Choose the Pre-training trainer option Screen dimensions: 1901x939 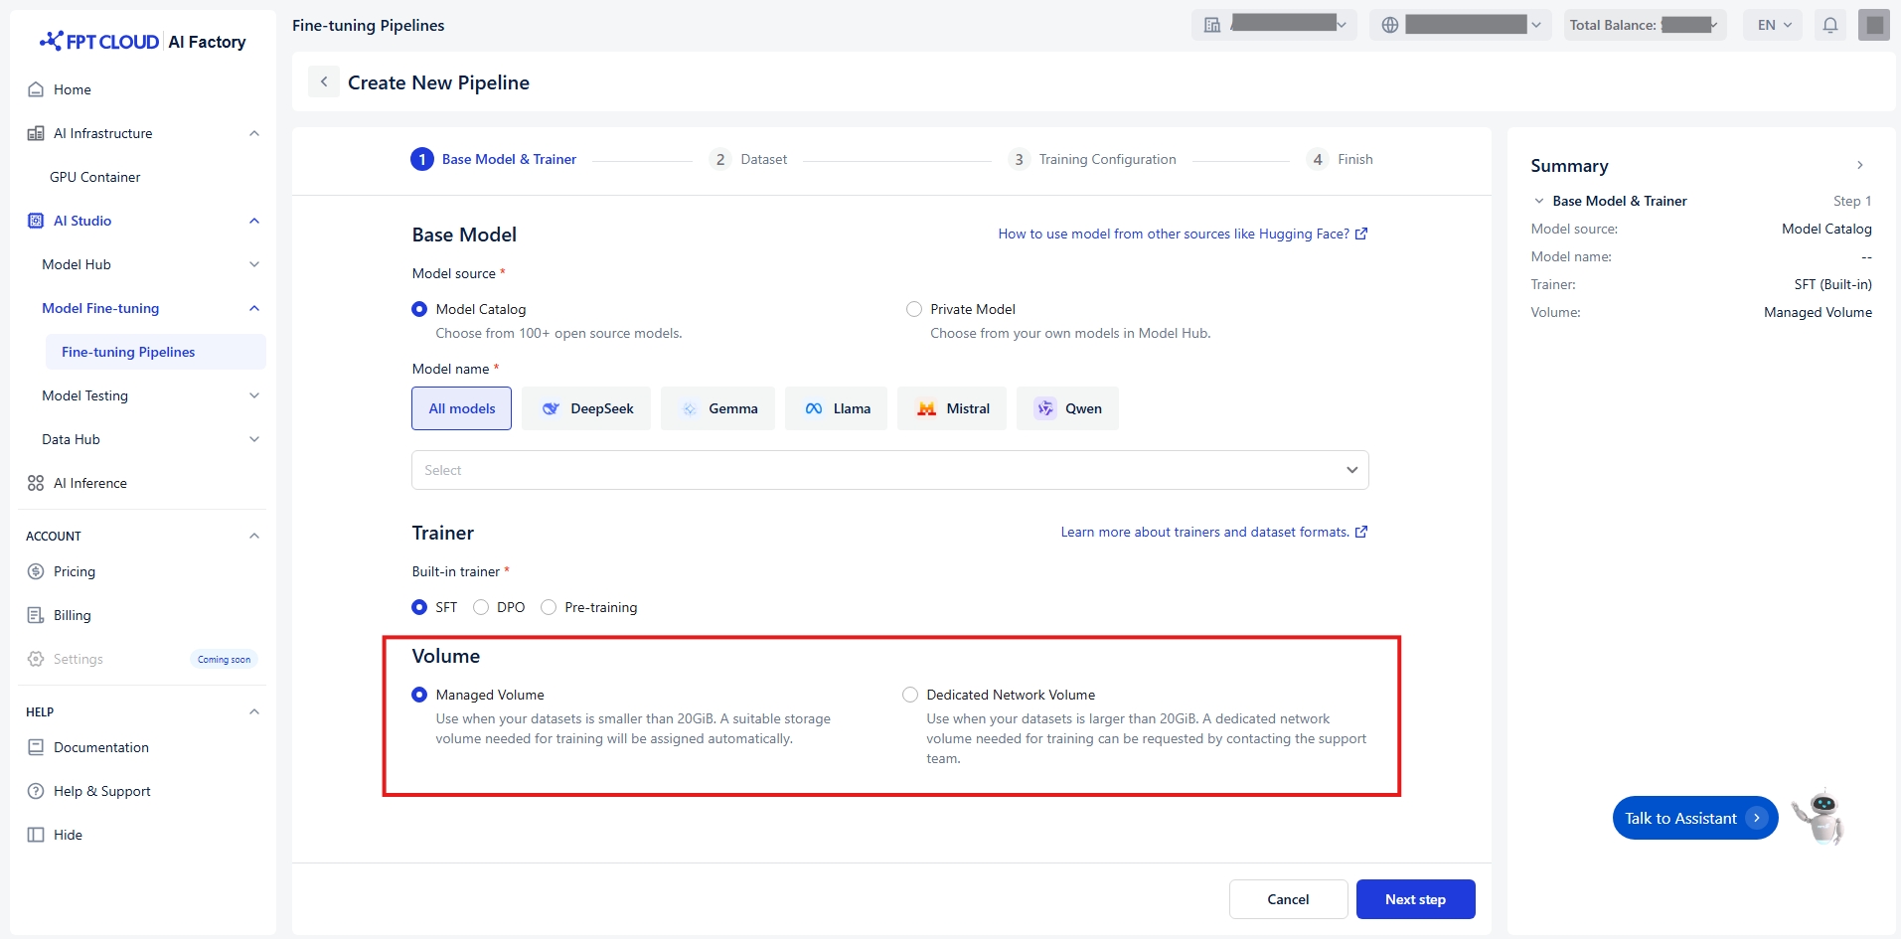(549, 607)
